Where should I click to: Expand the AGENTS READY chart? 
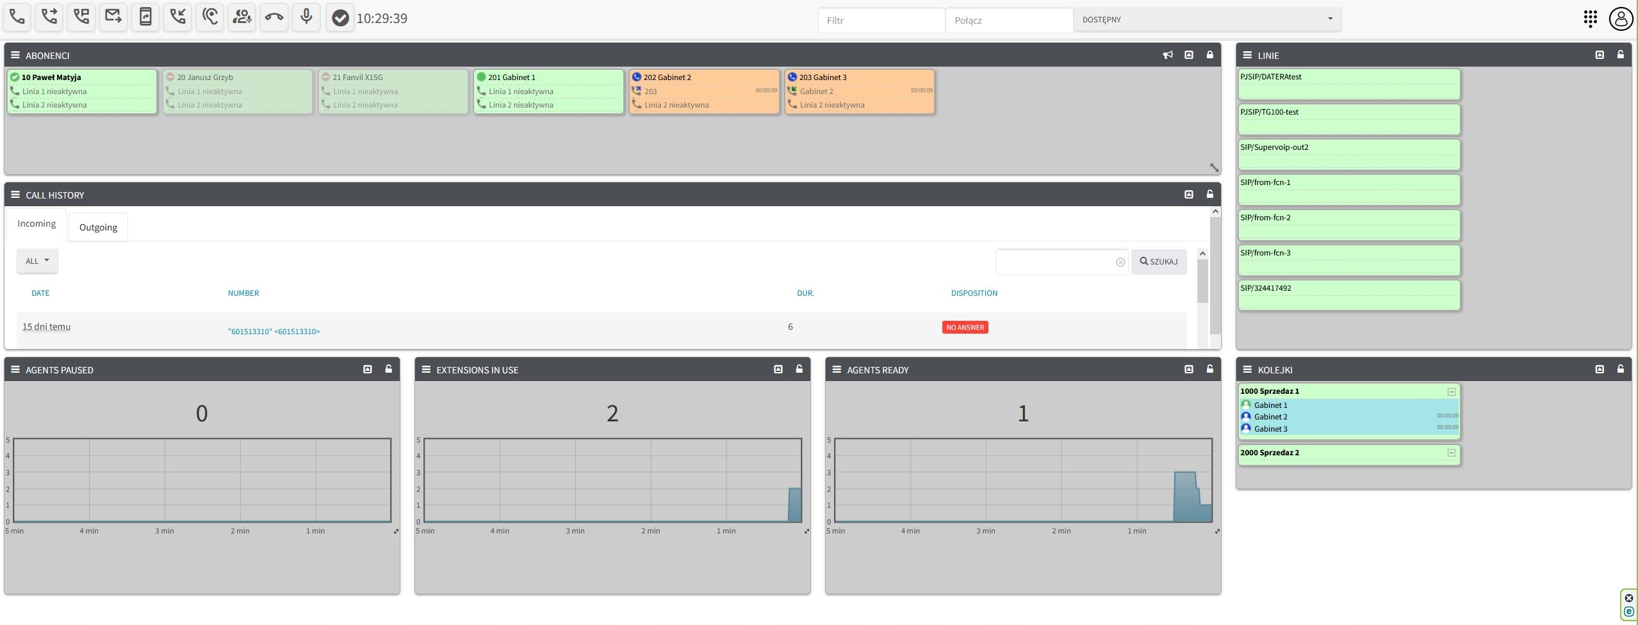[1217, 531]
